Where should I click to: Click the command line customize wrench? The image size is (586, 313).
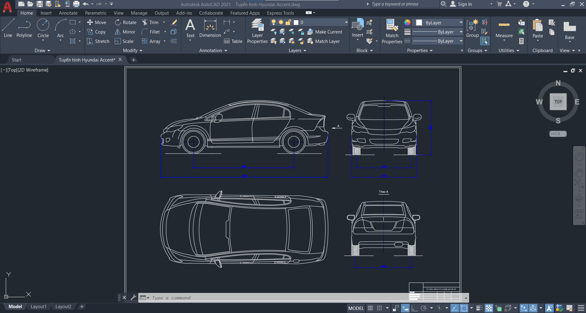(x=133, y=297)
